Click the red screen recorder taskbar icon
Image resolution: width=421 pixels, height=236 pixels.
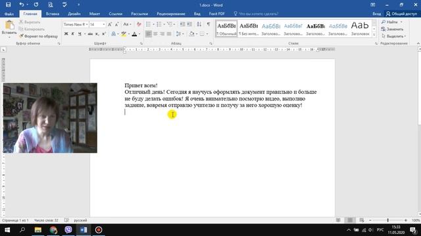99,230
